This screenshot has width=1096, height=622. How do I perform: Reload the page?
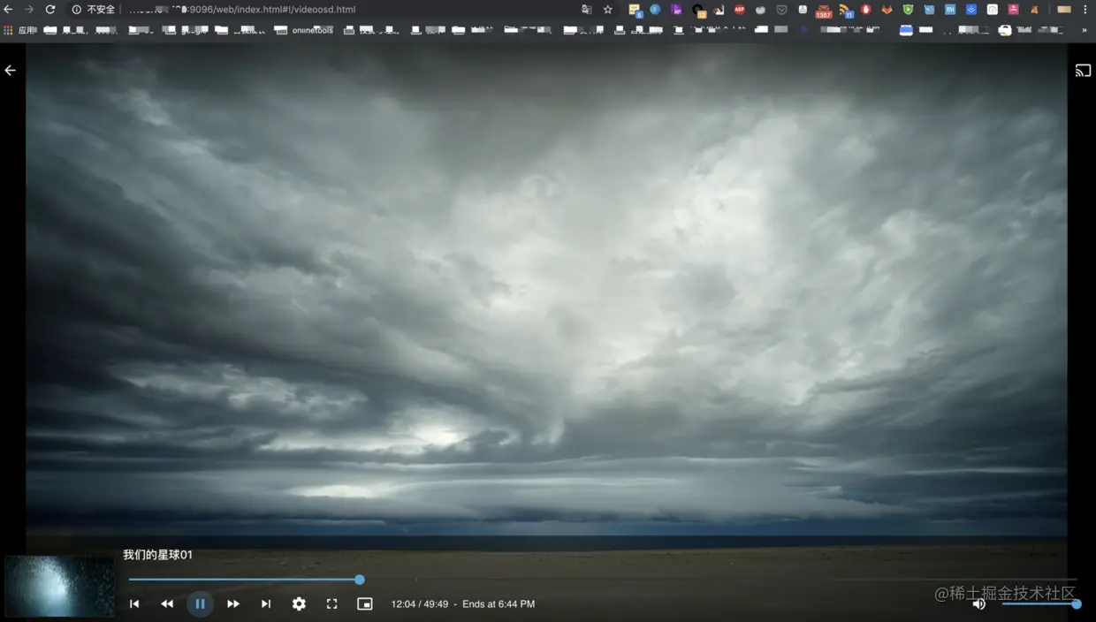point(49,10)
